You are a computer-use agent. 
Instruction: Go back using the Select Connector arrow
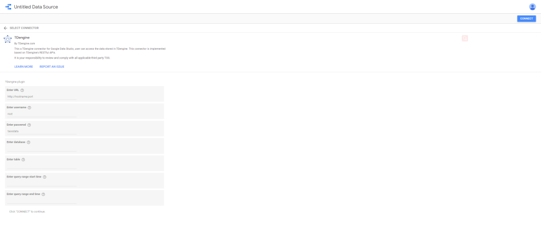[5, 28]
